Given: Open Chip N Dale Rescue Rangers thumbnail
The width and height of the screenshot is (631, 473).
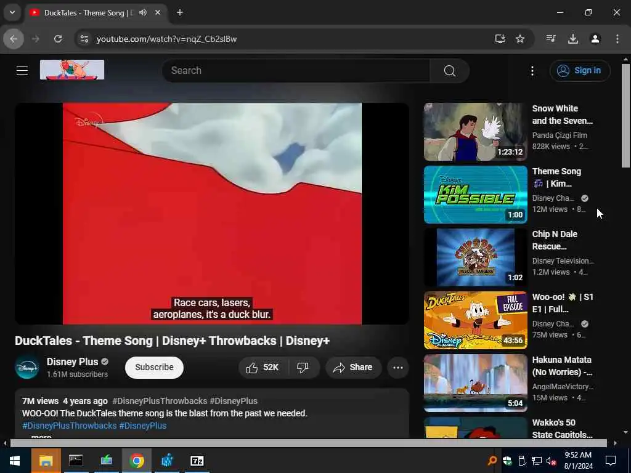Looking at the screenshot, I should 475,257.
